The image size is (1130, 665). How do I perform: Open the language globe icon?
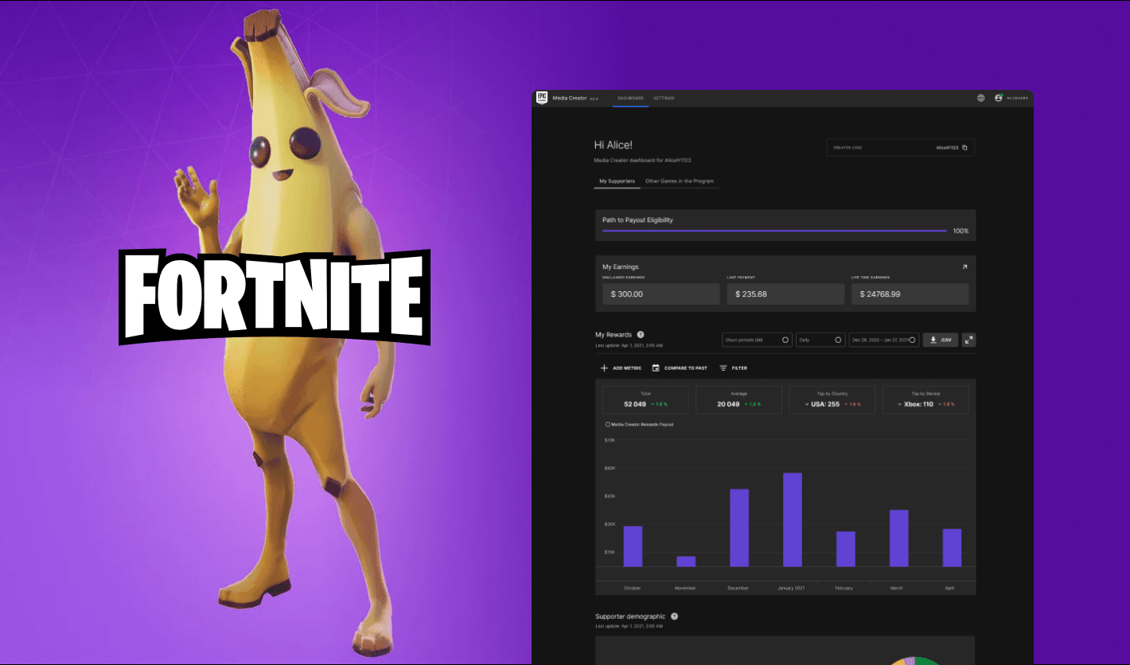point(981,98)
